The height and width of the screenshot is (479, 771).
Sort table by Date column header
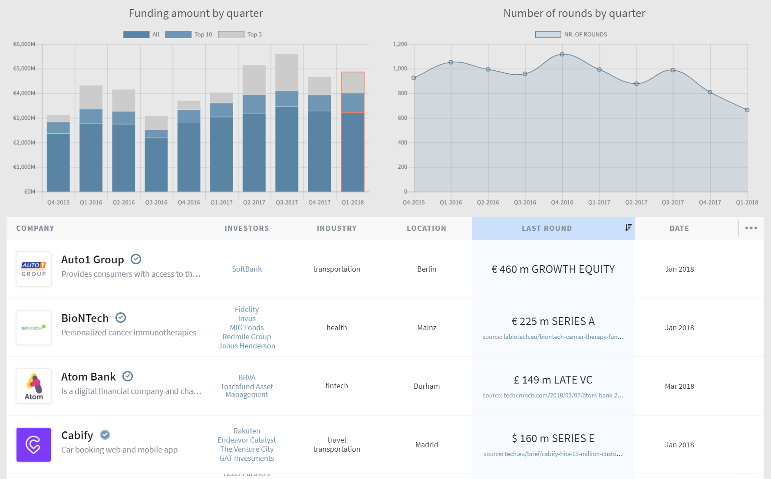point(679,228)
